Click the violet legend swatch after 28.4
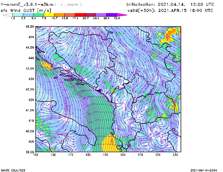This screenshot has width=223, height=172. pyautogui.click(x=111, y=15)
